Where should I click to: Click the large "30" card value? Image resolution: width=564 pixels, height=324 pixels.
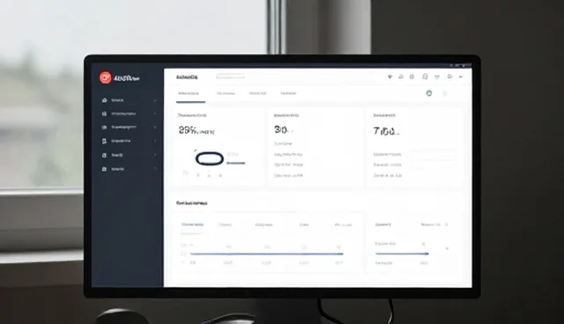click(280, 129)
